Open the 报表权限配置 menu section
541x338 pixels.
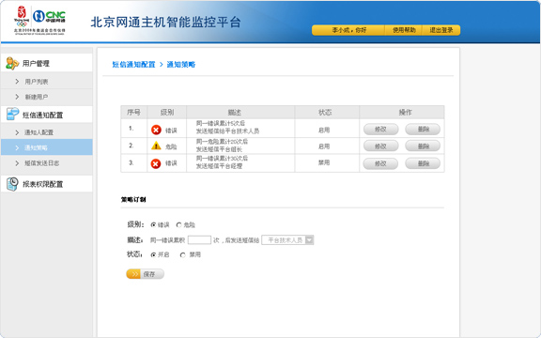(x=47, y=184)
